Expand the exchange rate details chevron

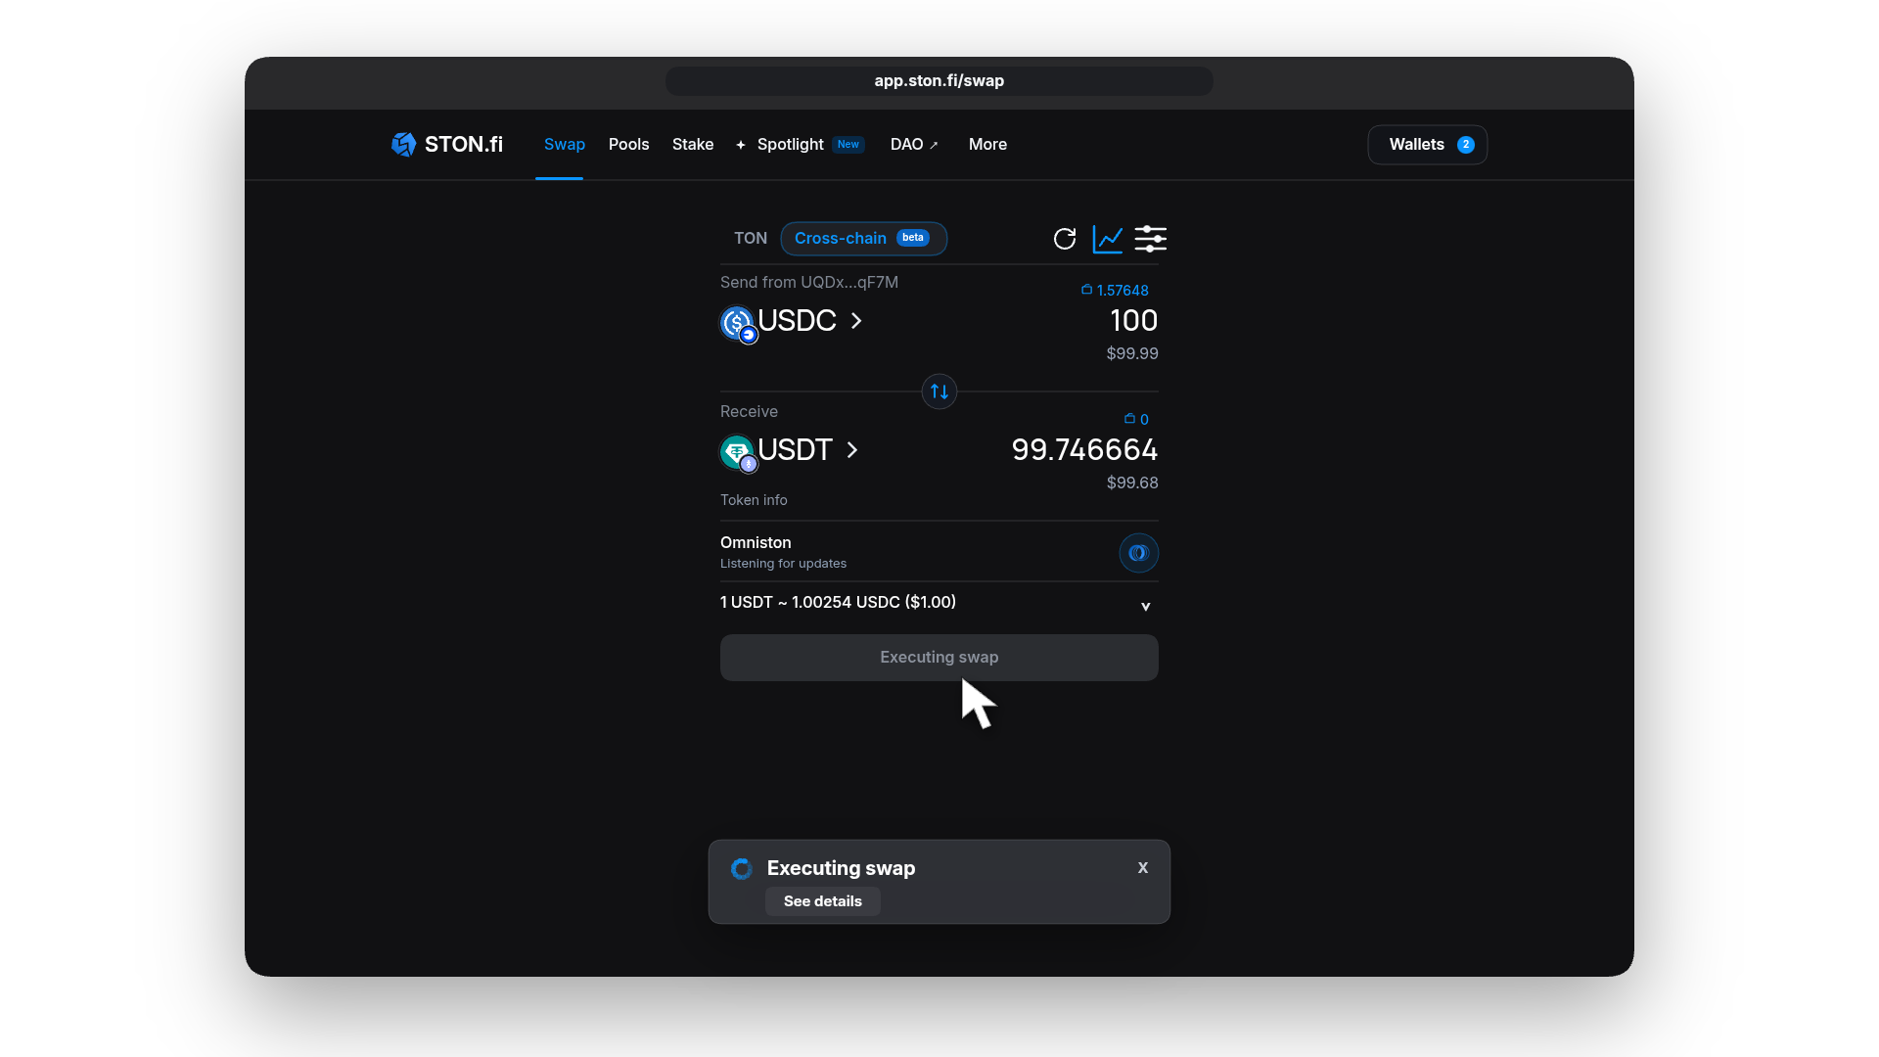click(1146, 607)
